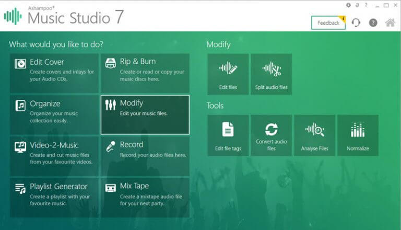Open the Normalize tool
401x230 pixels.
pos(358,135)
